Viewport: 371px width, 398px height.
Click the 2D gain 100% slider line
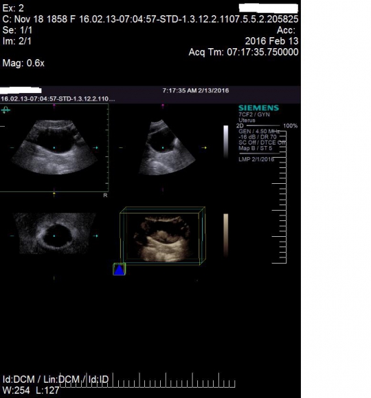coord(263,125)
